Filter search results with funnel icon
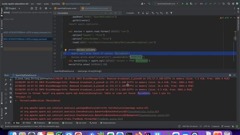 pos(171,13)
